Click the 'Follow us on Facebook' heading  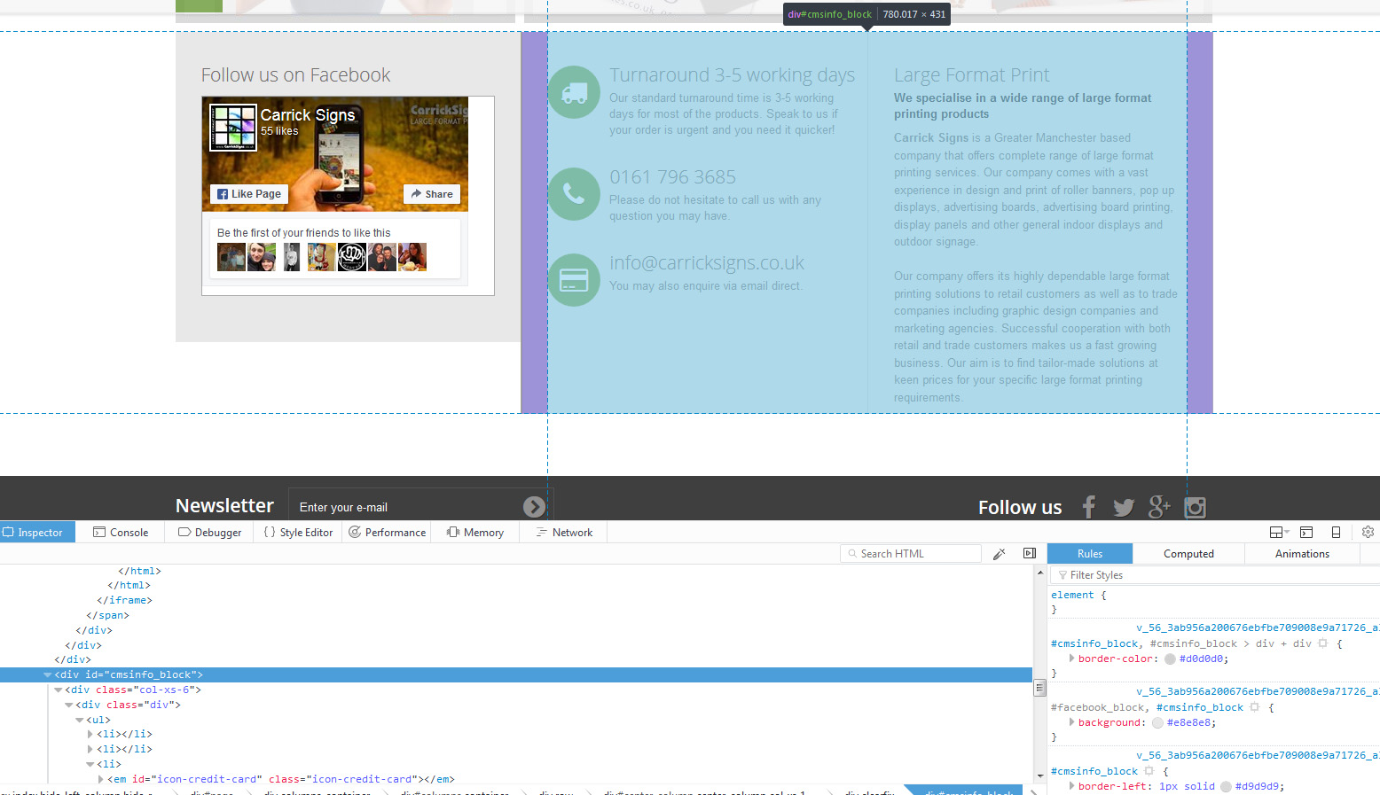click(x=295, y=75)
